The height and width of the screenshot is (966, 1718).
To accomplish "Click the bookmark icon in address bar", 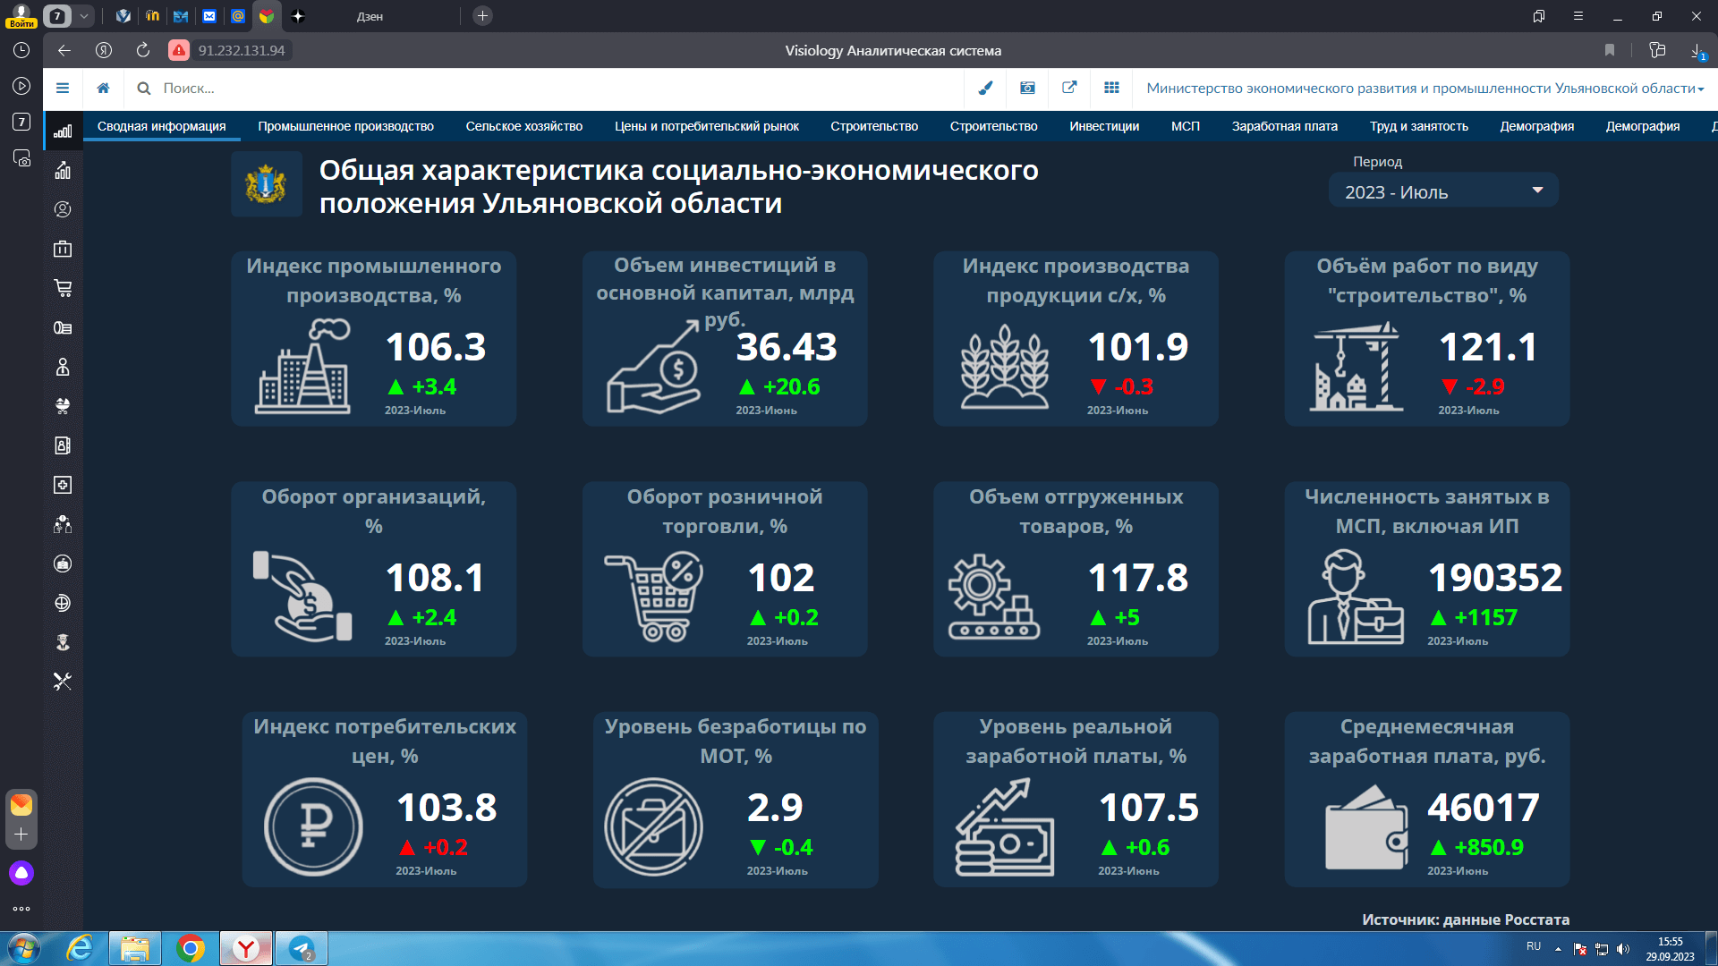I will click(1610, 50).
